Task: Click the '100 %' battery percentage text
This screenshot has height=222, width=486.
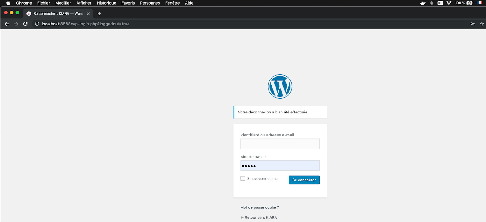Action: pyautogui.click(x=460, y=3)
